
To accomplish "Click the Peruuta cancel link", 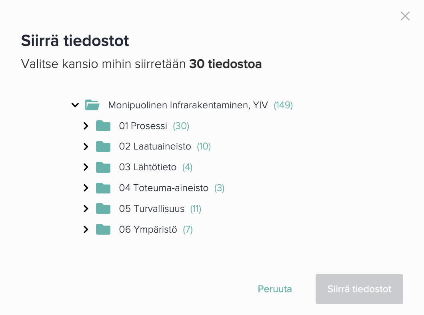I will pos(275,289).
